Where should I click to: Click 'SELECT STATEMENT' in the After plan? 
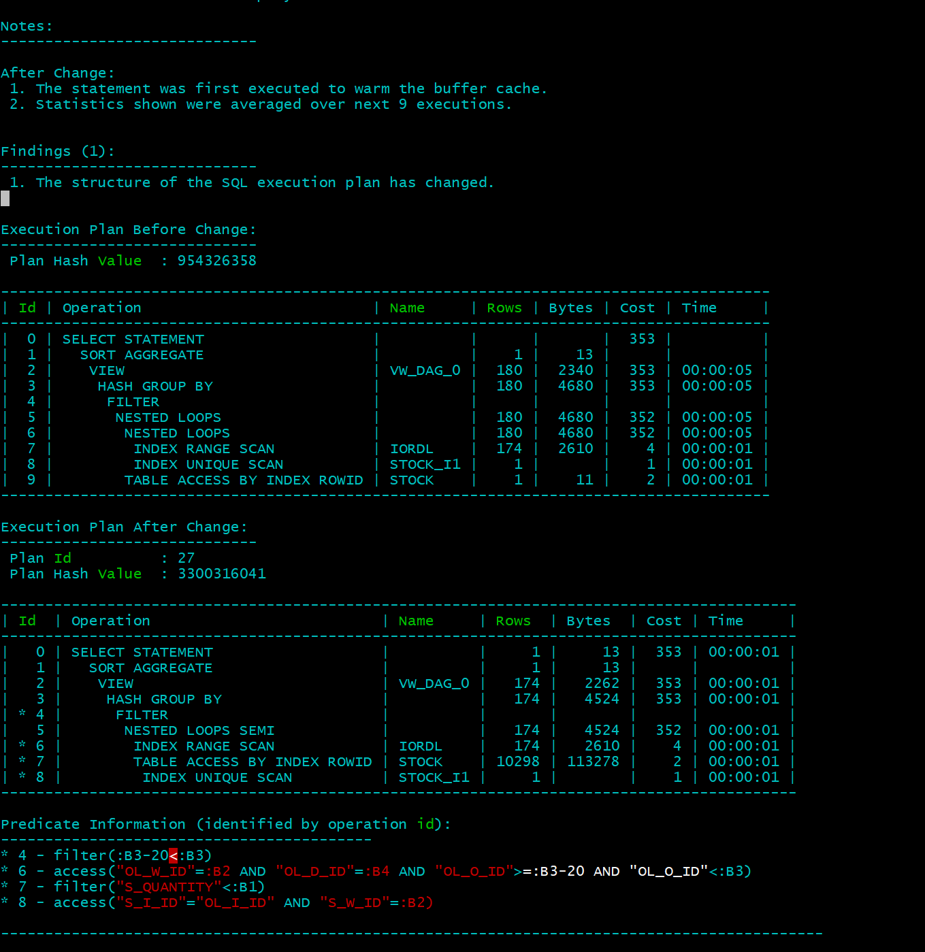142,653
